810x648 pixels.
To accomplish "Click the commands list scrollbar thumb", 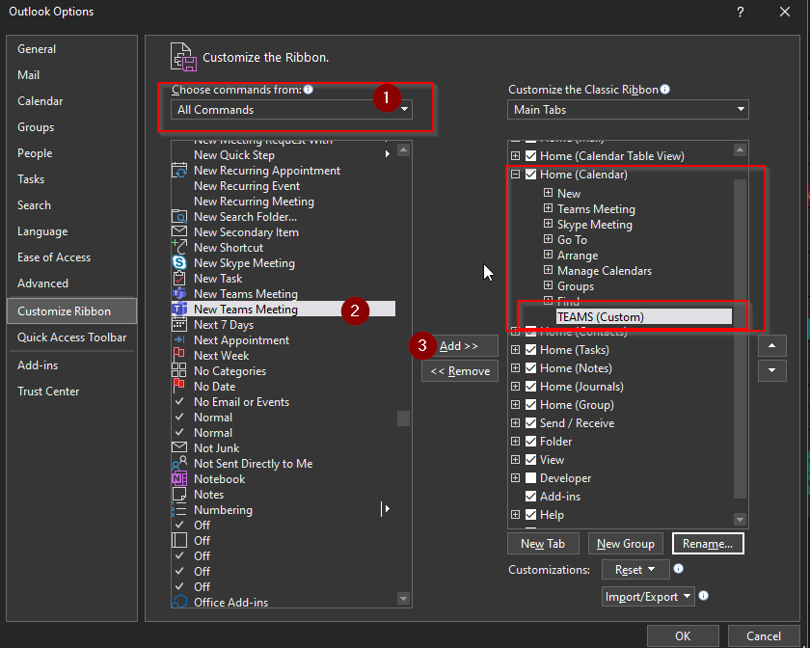I will point(403,418).
